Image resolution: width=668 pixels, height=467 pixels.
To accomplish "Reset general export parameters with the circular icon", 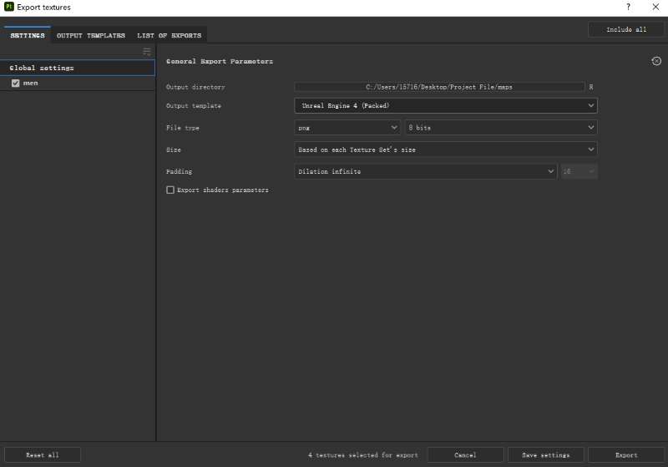I will (x=656, y=61).
